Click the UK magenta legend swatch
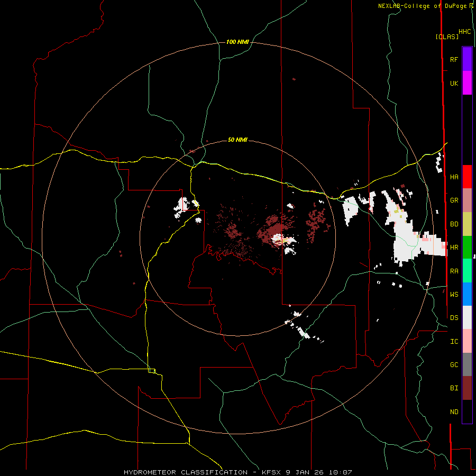Viewport: 476px width, 476px height. point(467,83)
